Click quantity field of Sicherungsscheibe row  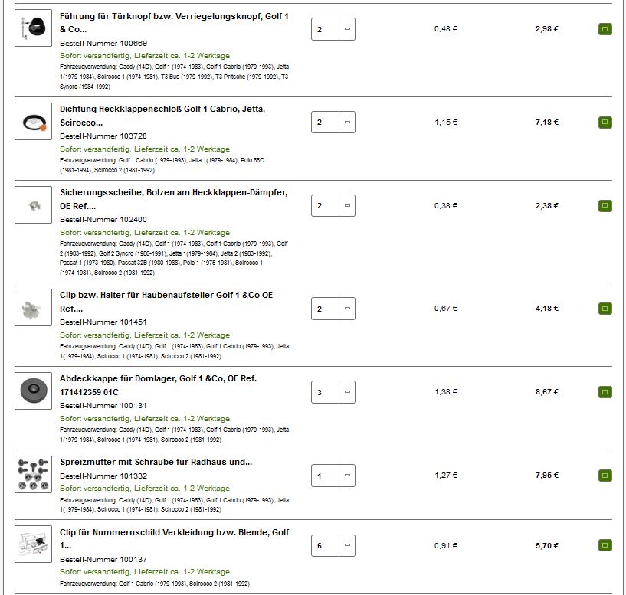click(325, 205)
